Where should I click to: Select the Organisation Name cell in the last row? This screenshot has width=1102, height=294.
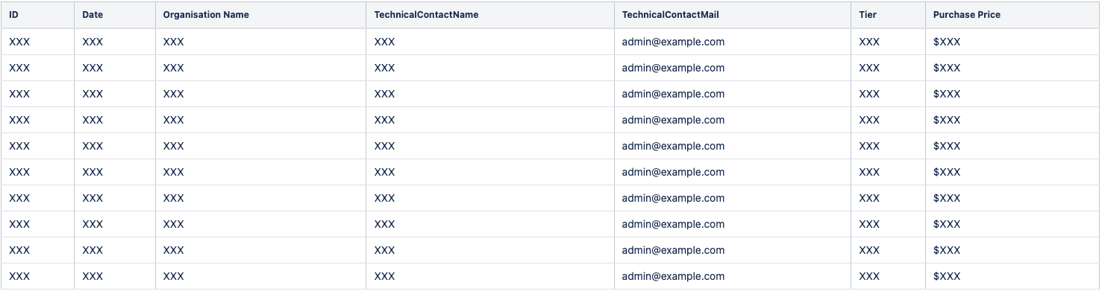[260, 276]
